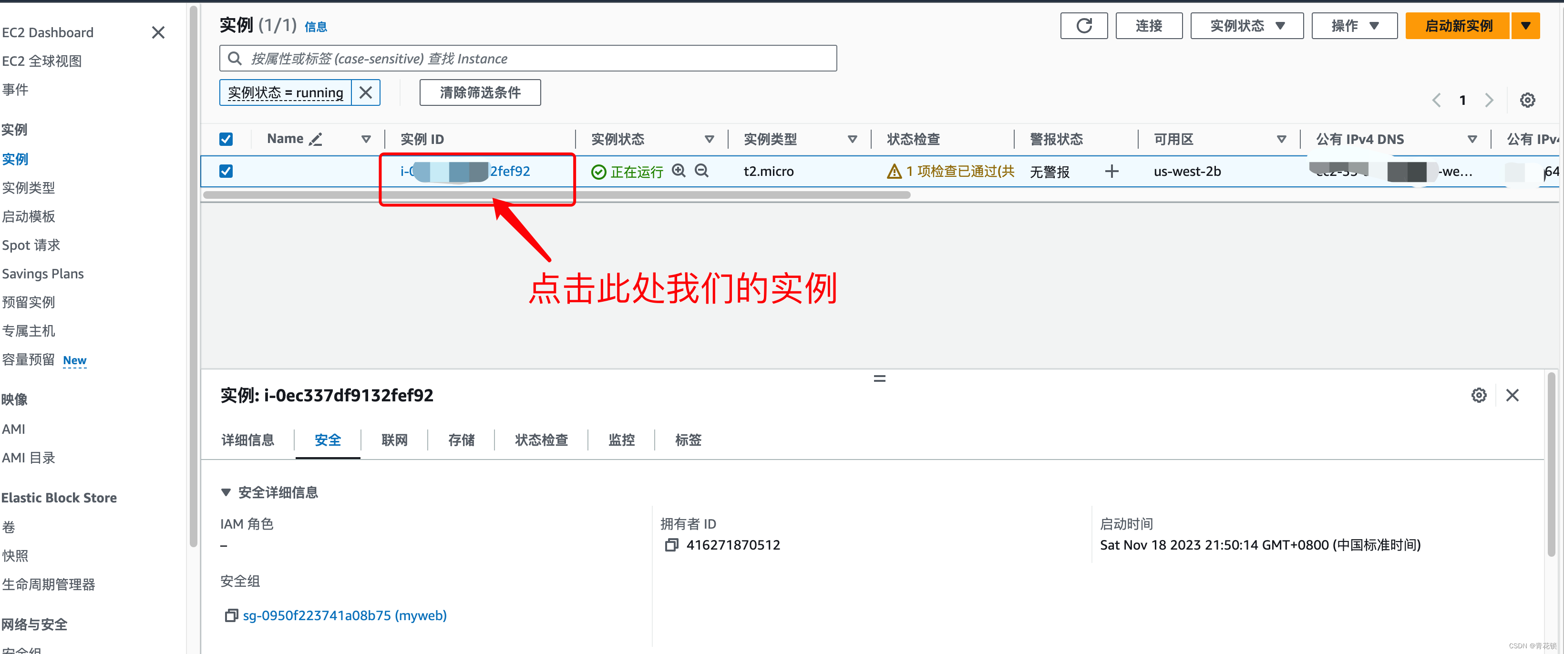1564x654 pixels.
Task: Expand the launch instance split-button arrow
Action: [1526, 26]
